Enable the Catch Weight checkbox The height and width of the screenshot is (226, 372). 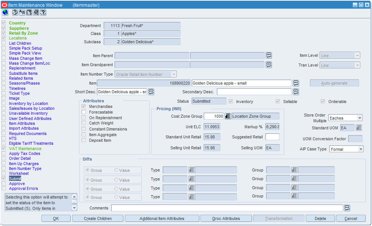pos(84,123)
